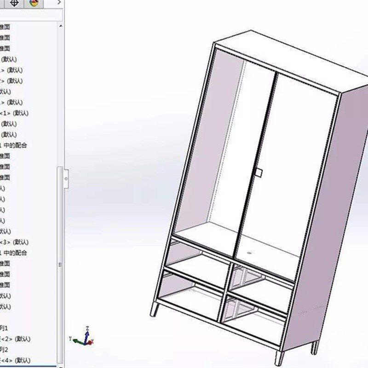
Task: Click the Z axis of the view triad
Action: [87, 334]
